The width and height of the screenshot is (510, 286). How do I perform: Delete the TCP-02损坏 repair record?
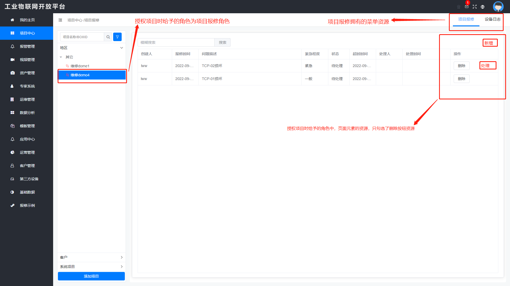pyautogui.click(x=462, y=66)
